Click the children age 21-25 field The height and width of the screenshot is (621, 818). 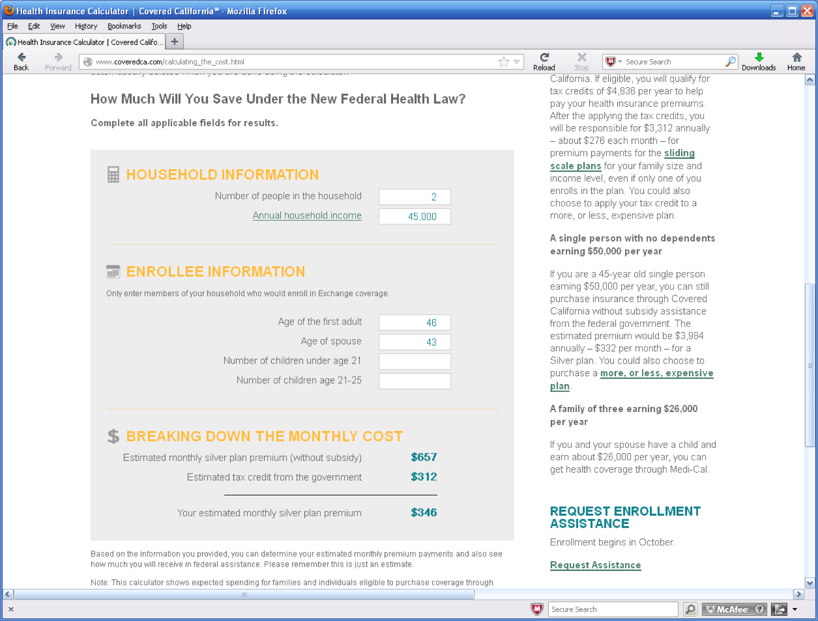point(415,380)
